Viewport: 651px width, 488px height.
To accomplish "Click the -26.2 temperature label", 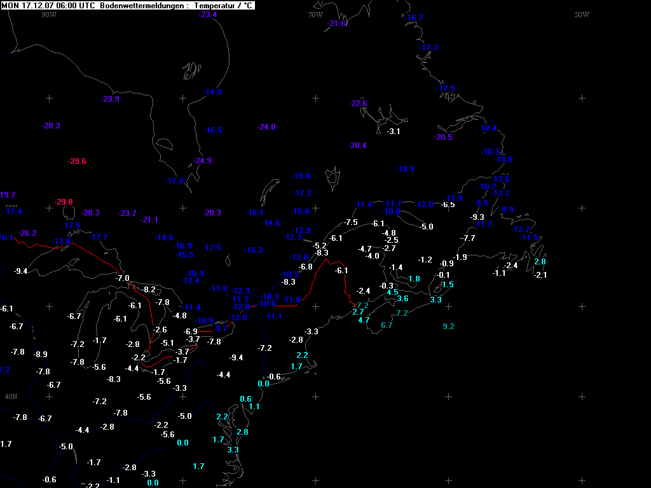I will click(x=27, y=233).
